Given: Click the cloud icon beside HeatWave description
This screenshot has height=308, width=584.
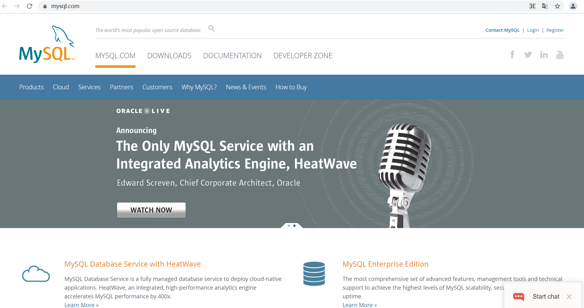Looking at the screenshot, I should pos(36,274).
